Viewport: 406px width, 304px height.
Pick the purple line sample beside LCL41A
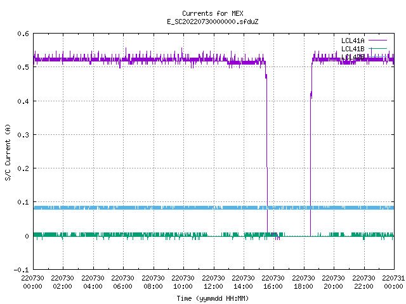point(377,41)
